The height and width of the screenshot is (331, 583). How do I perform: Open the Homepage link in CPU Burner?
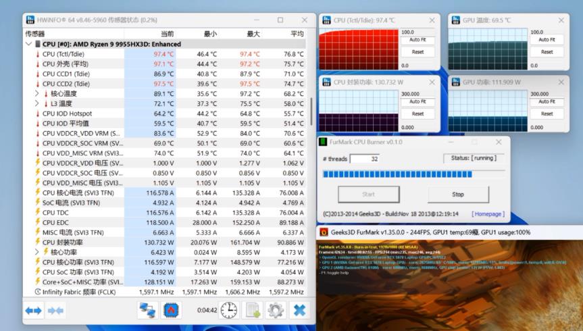(488, 214)
